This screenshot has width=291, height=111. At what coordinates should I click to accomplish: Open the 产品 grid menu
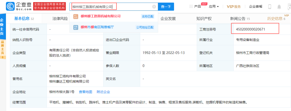[x=195, y=6]
